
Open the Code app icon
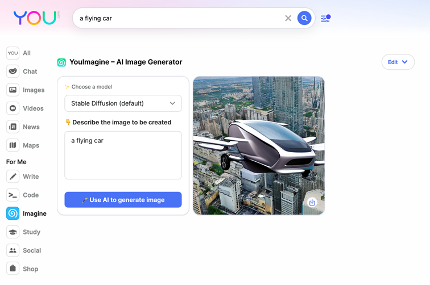pos(13,195)
